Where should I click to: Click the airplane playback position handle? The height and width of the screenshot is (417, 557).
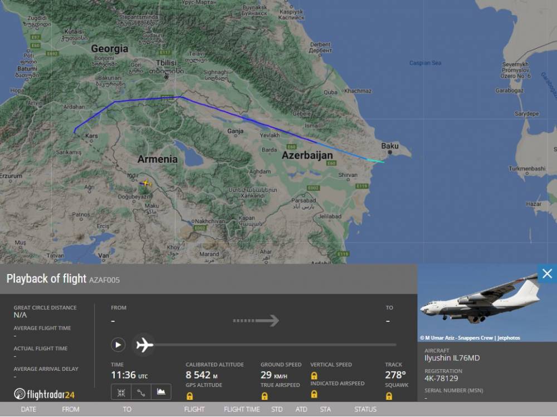(145, 345)
